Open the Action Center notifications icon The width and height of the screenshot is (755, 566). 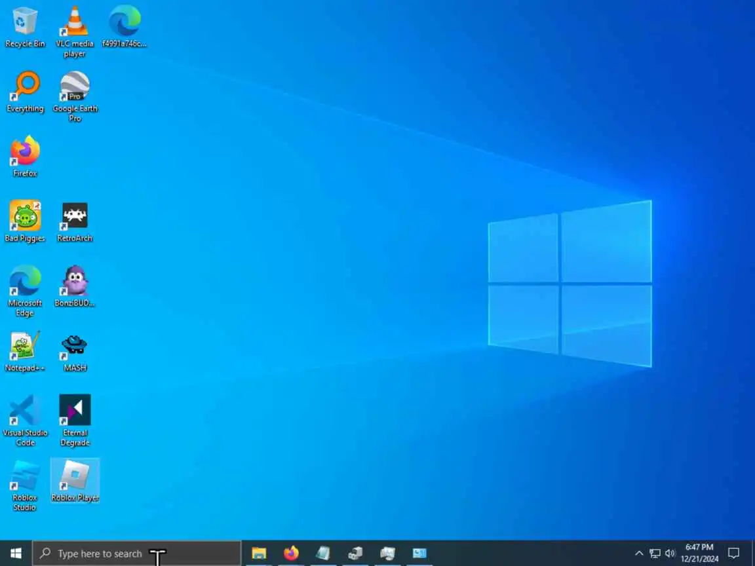[734, 554]
